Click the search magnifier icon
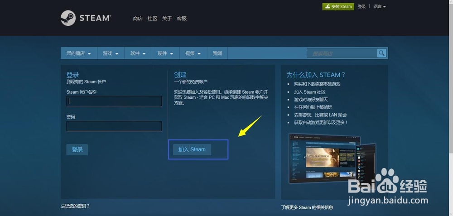 [x=381, y=53]
